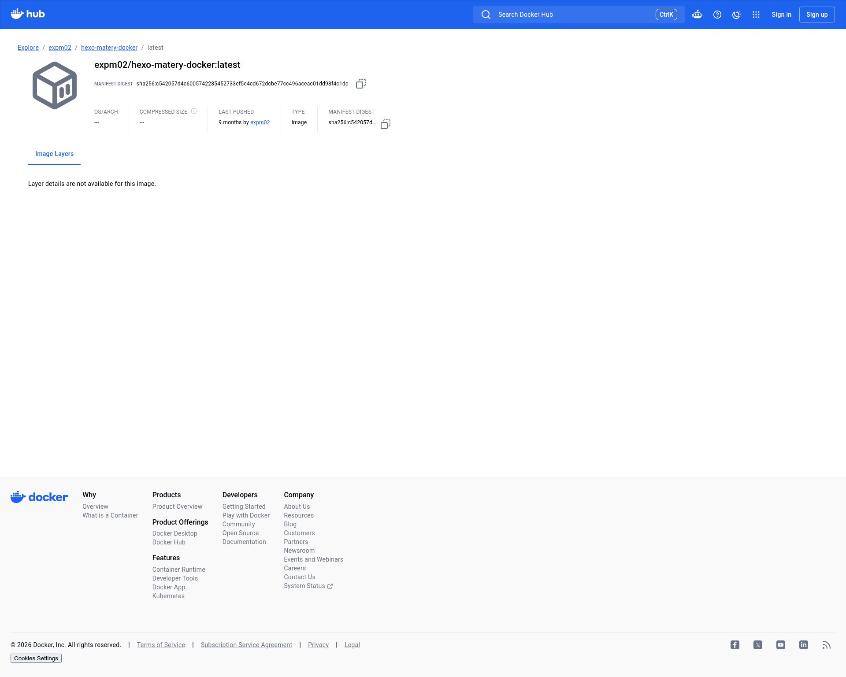Open Privacy footer link

pyautogui.click(x=318, y=645)
